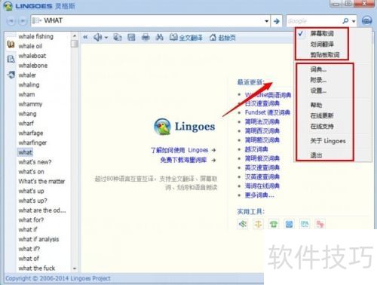Click the word list scrollbar up arrow

75,36
